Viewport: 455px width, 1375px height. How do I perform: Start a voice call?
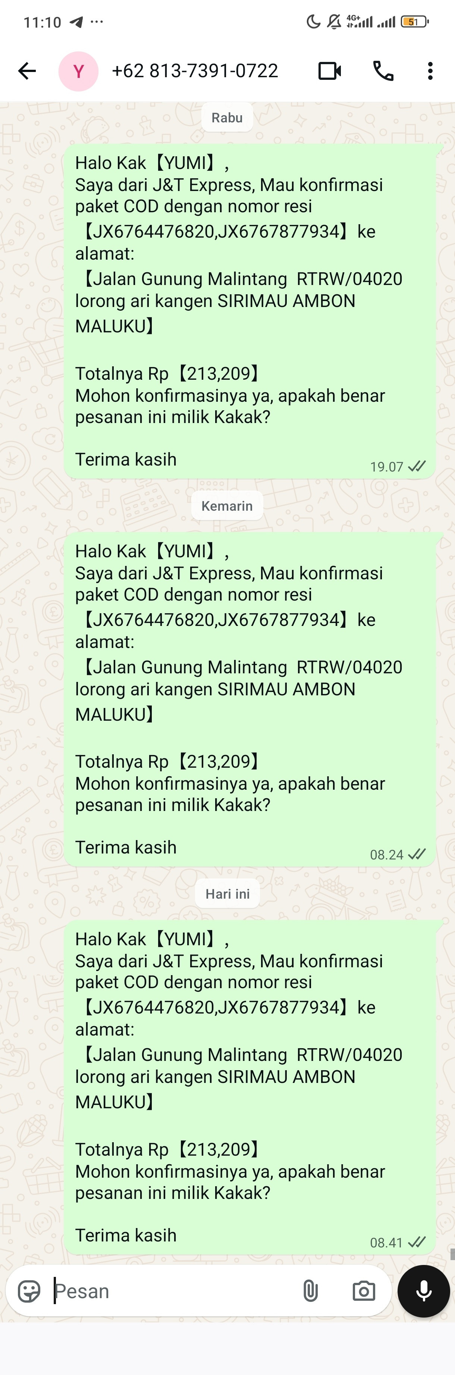click(383, 71)
